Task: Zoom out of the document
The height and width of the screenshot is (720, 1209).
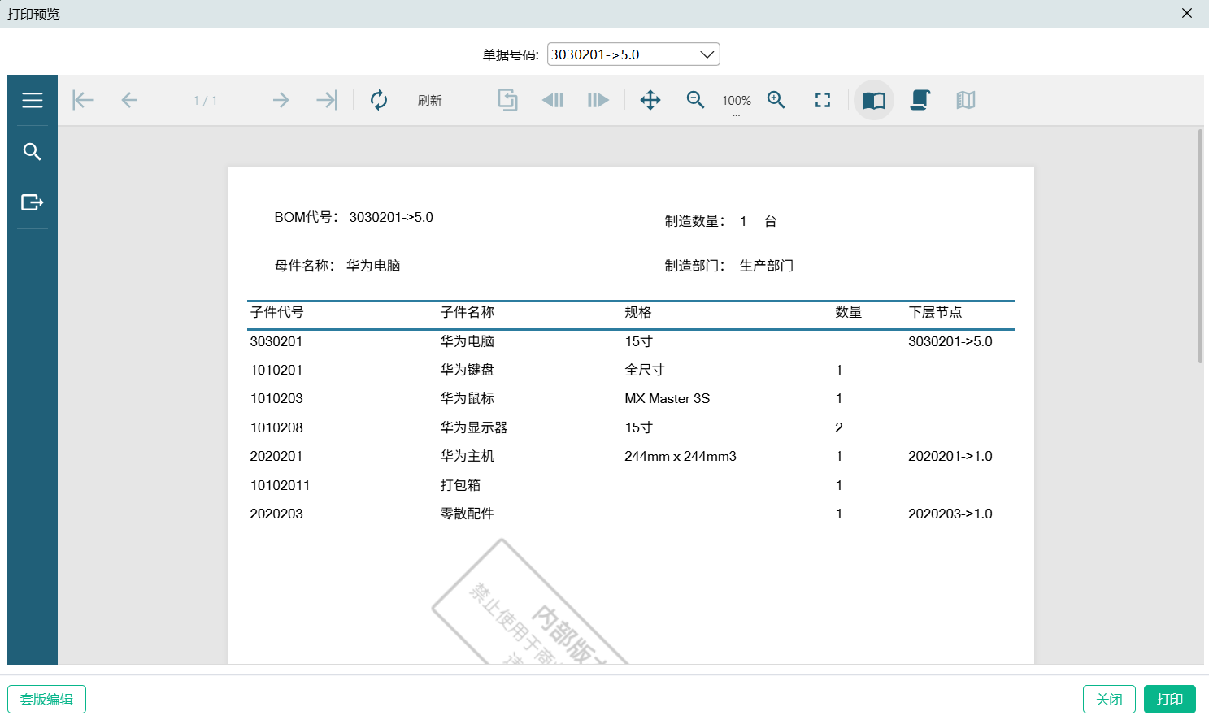Action: pyautogui.click(x=695, y=100)
